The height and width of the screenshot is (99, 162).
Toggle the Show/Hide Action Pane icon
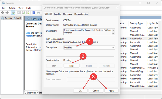pos(38,13)
